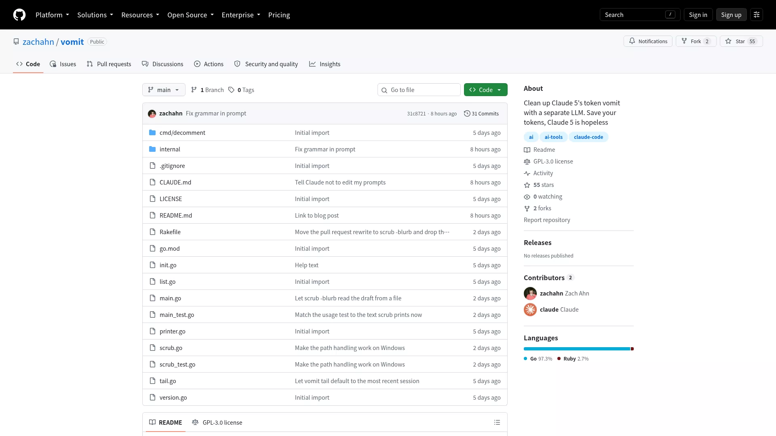
Task: Open the 31 Commits link
Action: click(x=481, y=114)
